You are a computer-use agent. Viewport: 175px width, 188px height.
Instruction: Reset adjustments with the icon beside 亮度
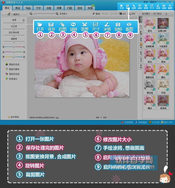pos(24,20)
